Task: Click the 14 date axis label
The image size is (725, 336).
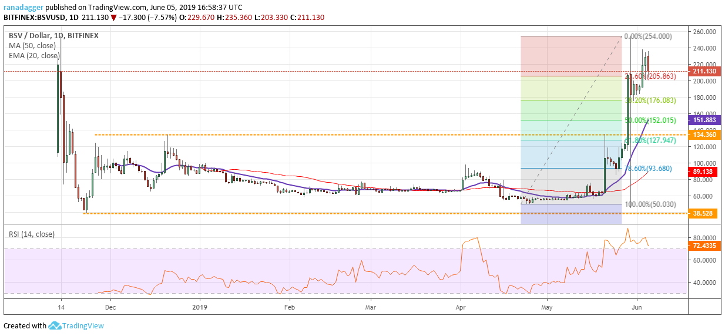Action: [x=61, y=307]
